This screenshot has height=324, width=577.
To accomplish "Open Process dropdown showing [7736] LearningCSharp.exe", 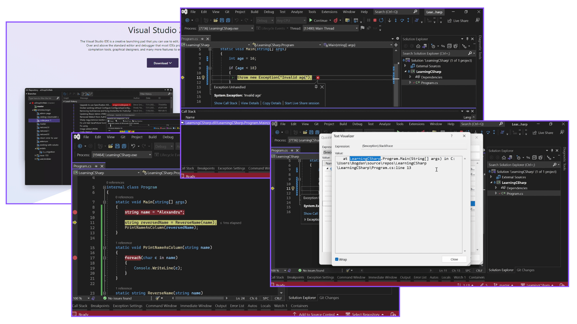I will [x=226, y=28].
